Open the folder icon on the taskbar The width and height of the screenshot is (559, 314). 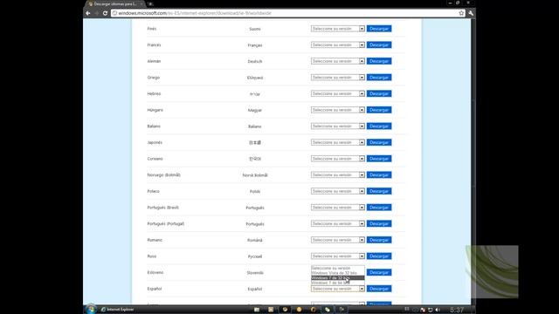(257, 310)
